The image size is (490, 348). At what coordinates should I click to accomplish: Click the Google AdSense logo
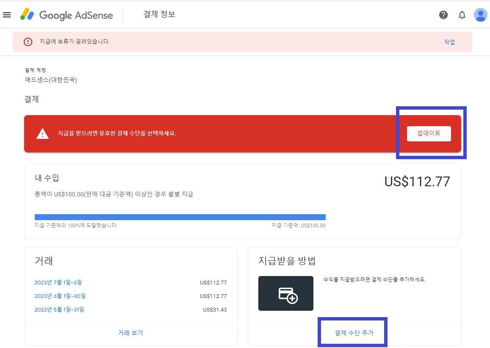tap(66, 15)
